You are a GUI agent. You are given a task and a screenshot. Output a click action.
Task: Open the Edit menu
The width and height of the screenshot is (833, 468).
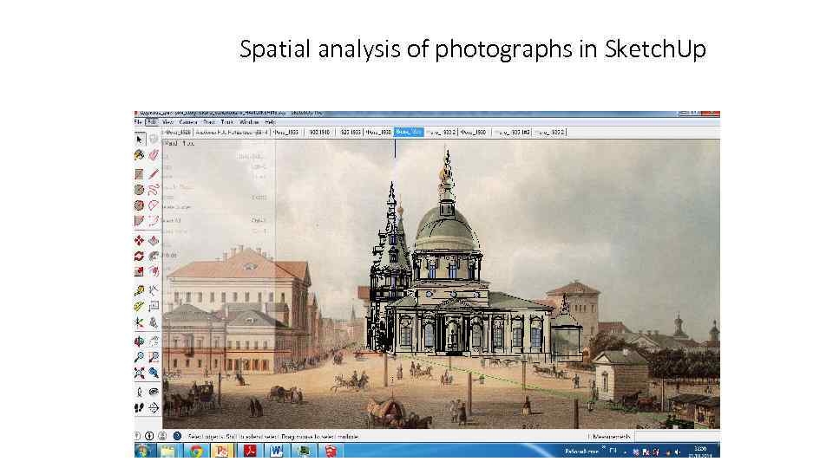click(x=150, y=122)
